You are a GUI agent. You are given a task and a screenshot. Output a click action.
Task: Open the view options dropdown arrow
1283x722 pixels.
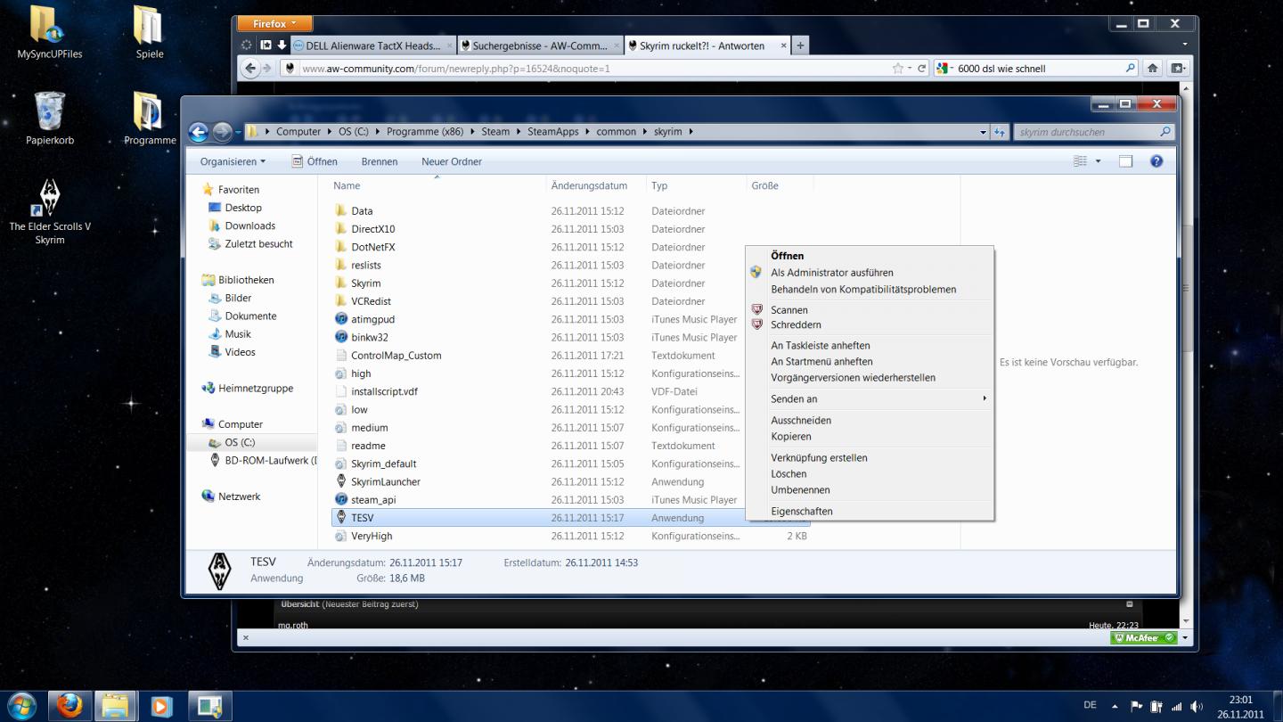click(x=1098, y=161)
